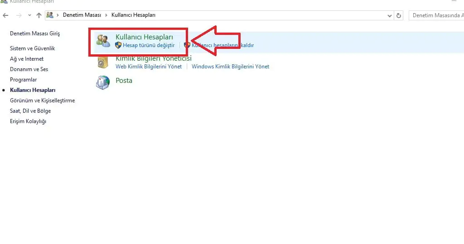This screenshot has height=244, width=464.
Task: Click the Kullanıcı Hesapları two-people icon
Action: 103,41
